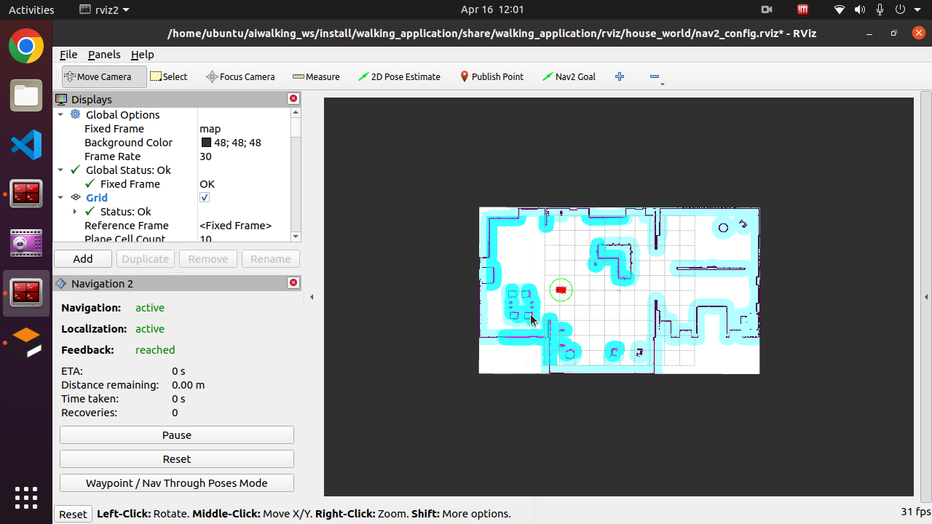
Task: Open the Help menu
Action: [143, 55]
